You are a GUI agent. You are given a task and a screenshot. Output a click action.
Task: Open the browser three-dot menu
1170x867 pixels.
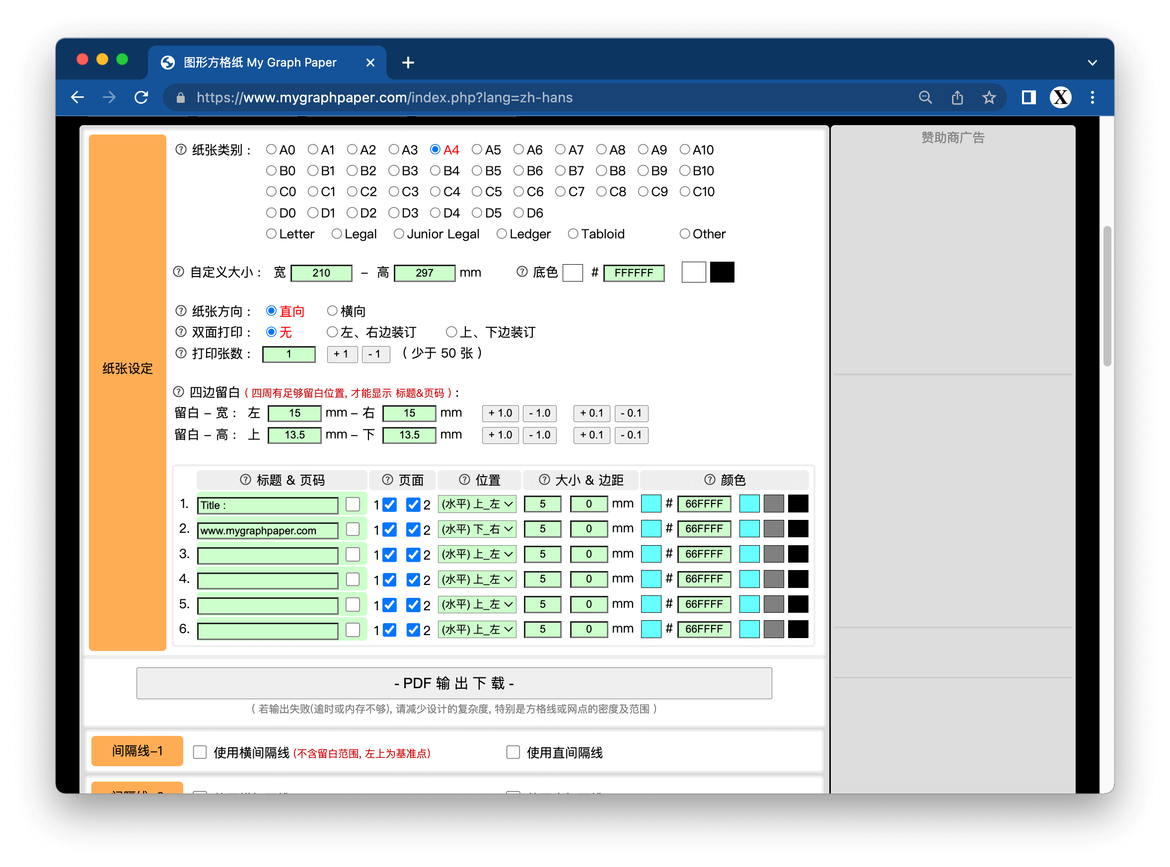tap(1093, 98)
